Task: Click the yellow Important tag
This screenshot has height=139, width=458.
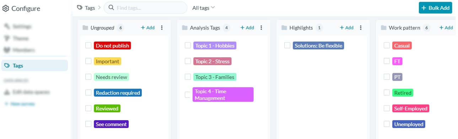Action: coord(108,61)
